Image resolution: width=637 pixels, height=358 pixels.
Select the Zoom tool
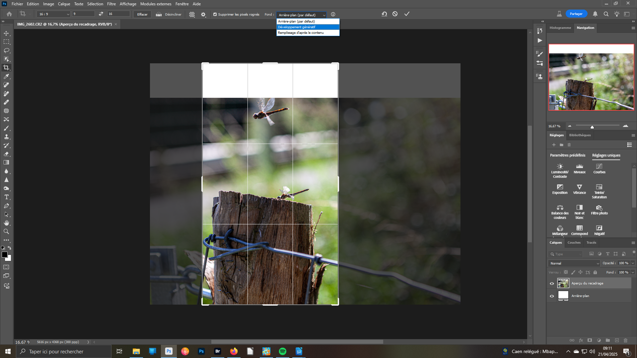pyautogui.click(x=6, y=231)
